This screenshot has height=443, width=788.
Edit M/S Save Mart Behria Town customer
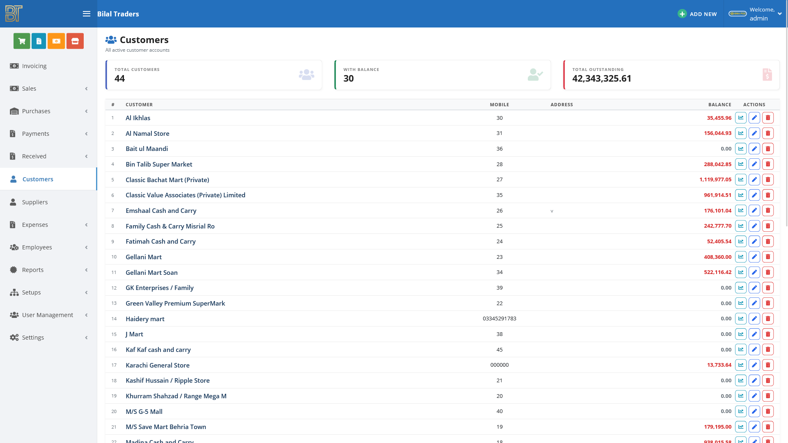(x=754, y=427)
